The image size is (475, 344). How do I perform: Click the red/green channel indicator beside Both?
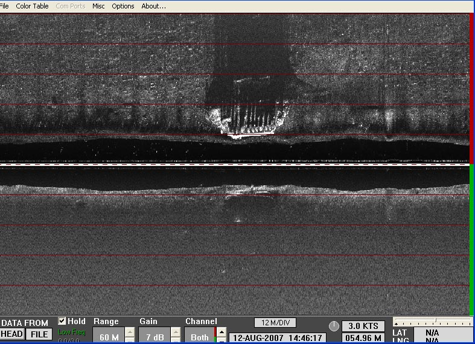click(215, 336)
